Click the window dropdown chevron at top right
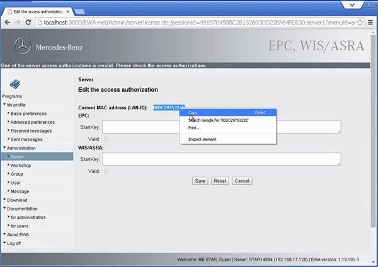 pyautogui.click(x=352, y=5)
